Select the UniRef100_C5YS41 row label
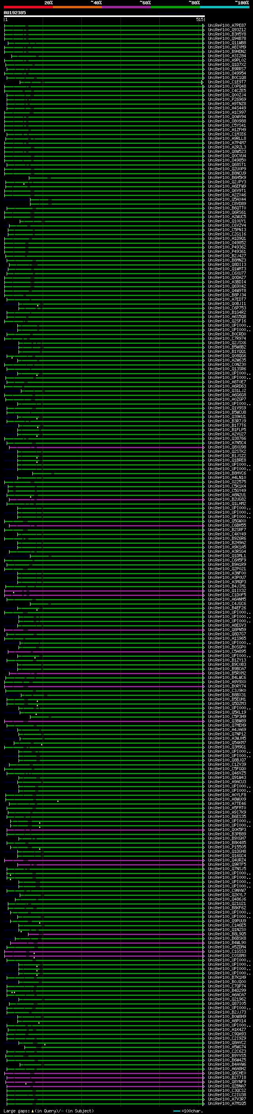Image resolution: width=253 pixels, height=1114 pixels. (227, 125)
